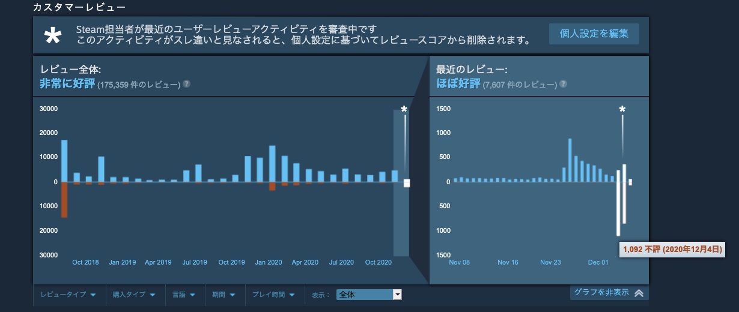Image resolution: width=739 pixels, height=312 pixels.
Task: Collapse the chart with グラフを非表示
Action: [x=609, y=293]
